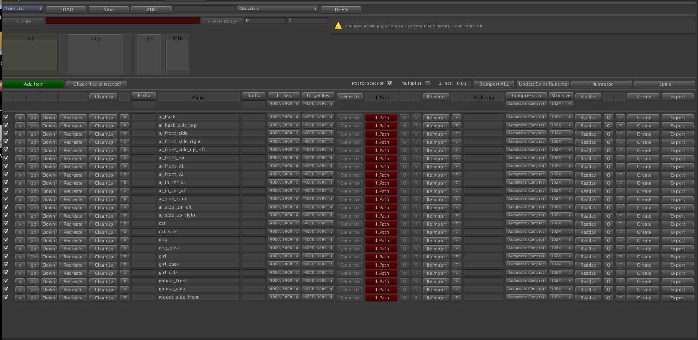This screenshot has height=340, width=698.
Task: Click the dark red field beside Create
Action: (123, 20)
